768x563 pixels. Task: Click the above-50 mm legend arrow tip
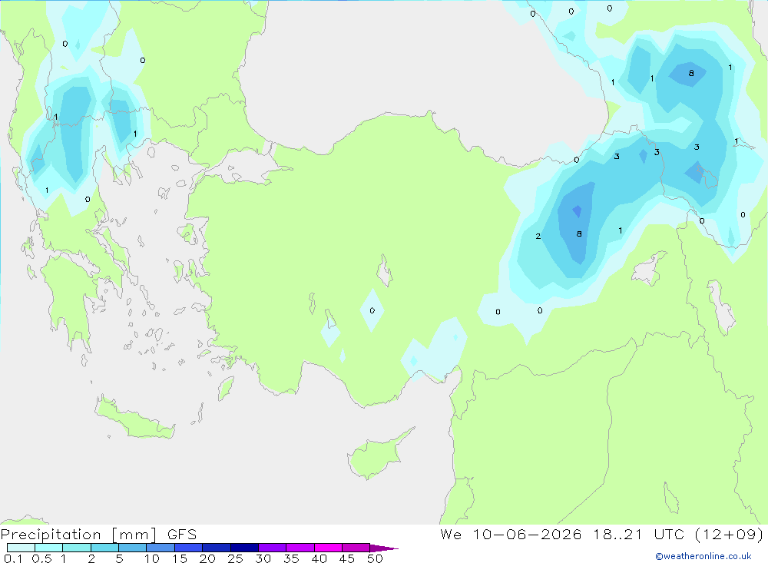(x=384, y=548)
